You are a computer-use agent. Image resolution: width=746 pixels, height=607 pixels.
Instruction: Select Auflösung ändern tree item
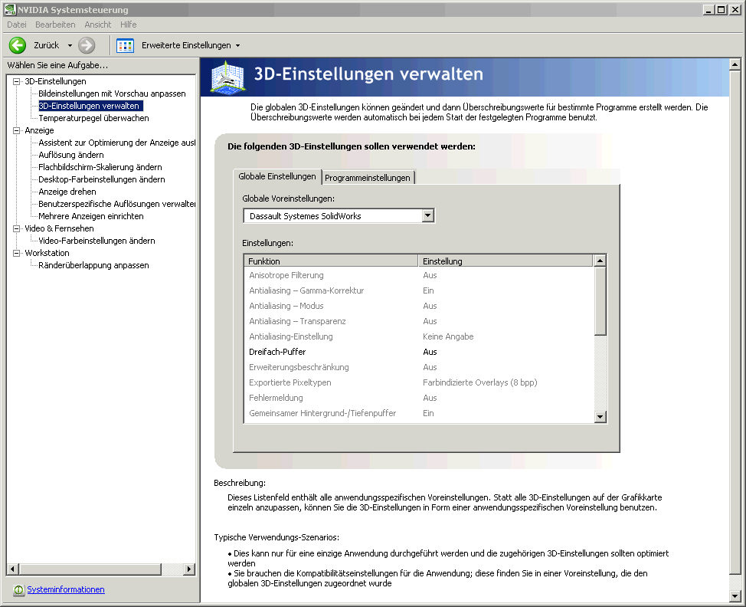coord(71,155)
